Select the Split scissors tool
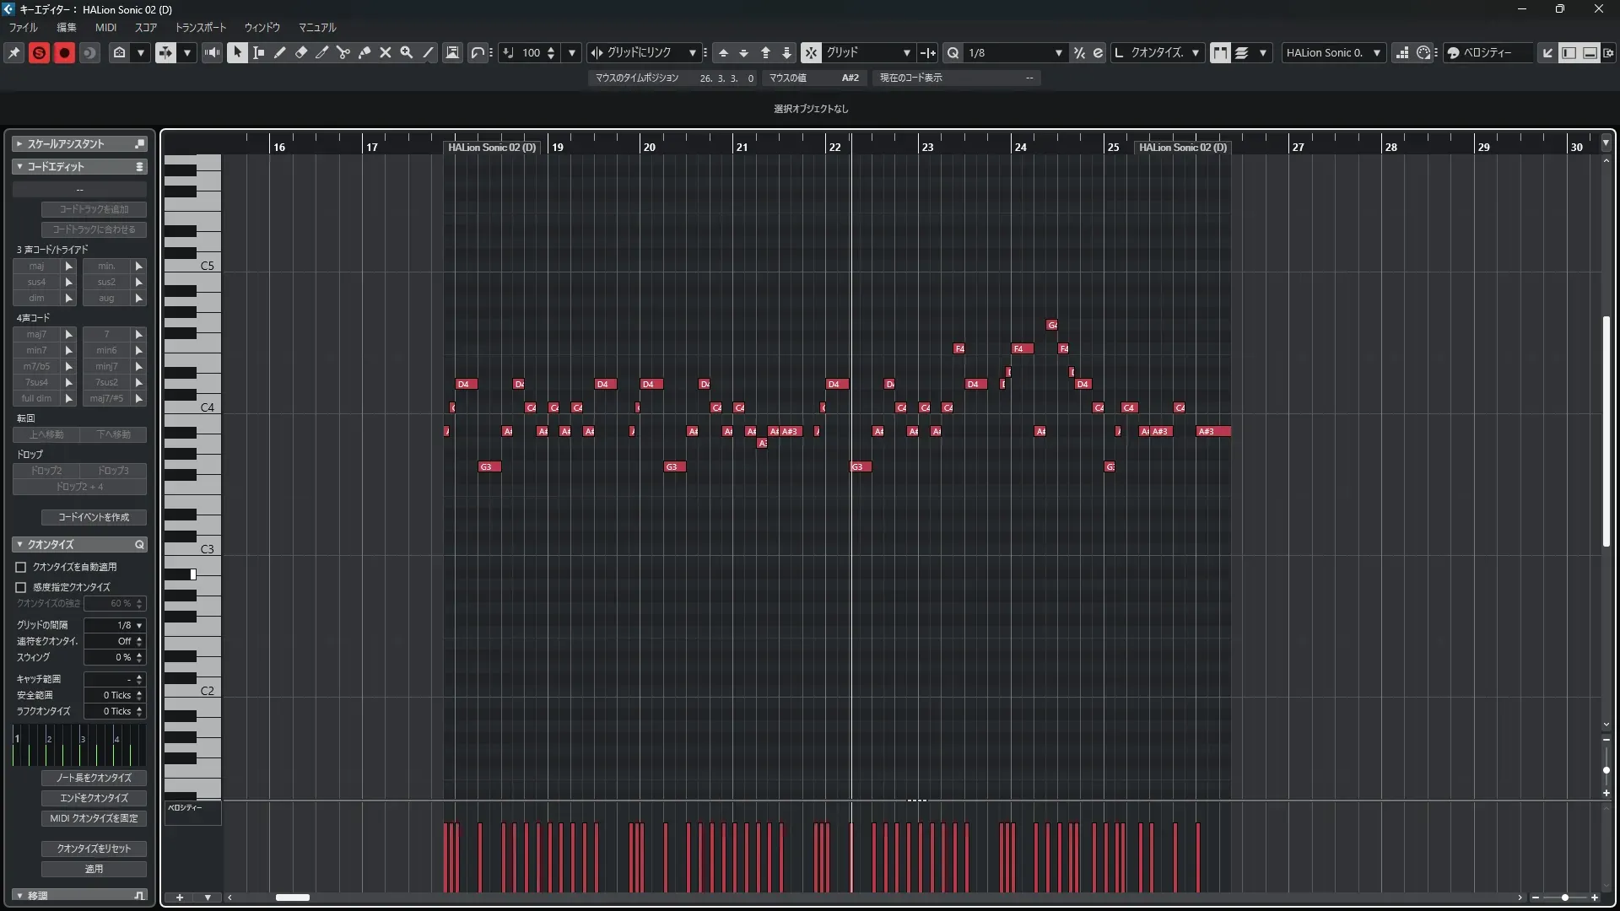 pyautogui.click(x=343, y=52)
